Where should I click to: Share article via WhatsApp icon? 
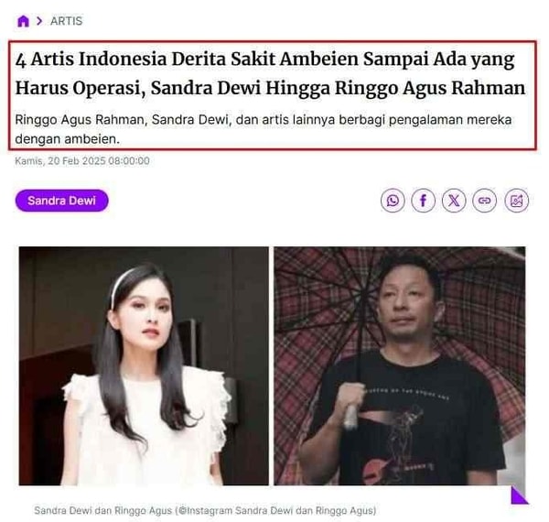pyautogui.click(x=393, y=201)
